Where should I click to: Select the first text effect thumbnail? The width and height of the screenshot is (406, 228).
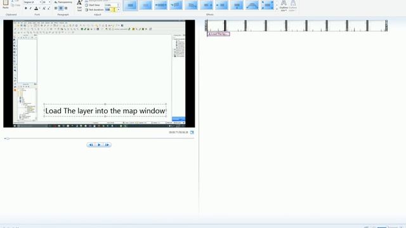pyautogui.click(x=130, y=5)
